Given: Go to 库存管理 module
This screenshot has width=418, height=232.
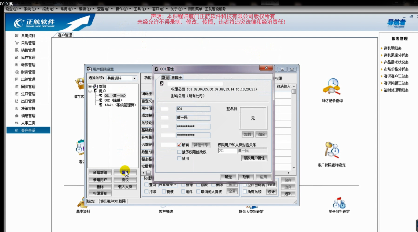Looking at the screenshot, I should tap(28, 58).
